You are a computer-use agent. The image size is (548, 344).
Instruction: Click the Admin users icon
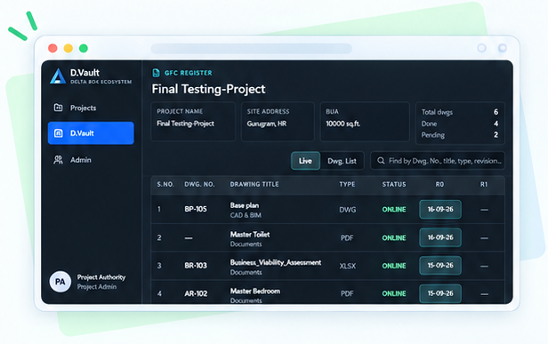(x=59, y=160)
